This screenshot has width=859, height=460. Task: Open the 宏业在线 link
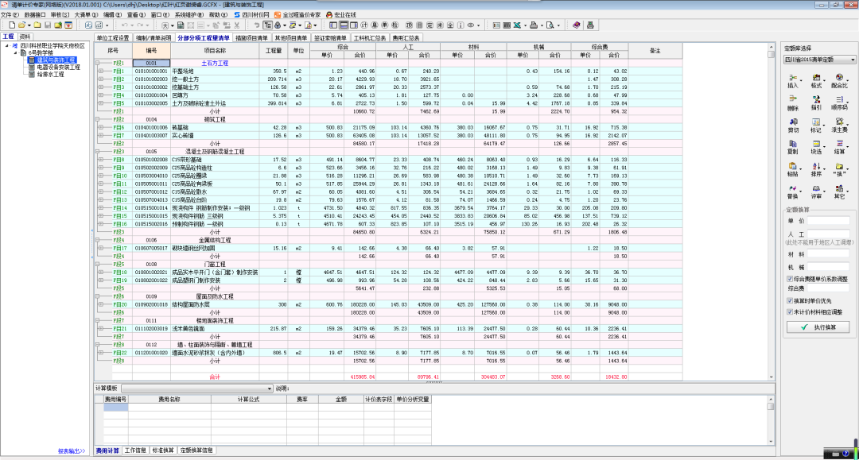tap(340, 15)
